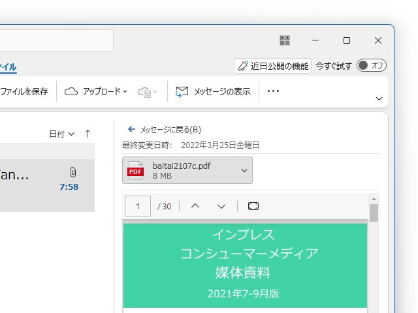
Task: Save the file with ファイルを保存
Action: (24, 91)
